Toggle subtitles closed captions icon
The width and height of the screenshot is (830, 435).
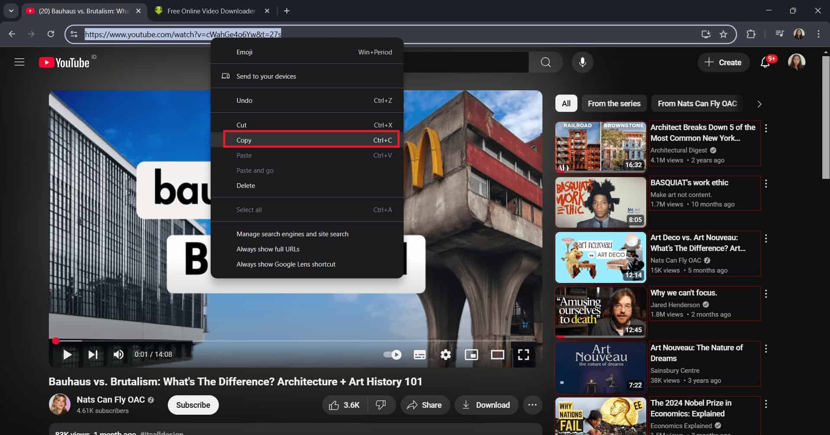(420, 355)
